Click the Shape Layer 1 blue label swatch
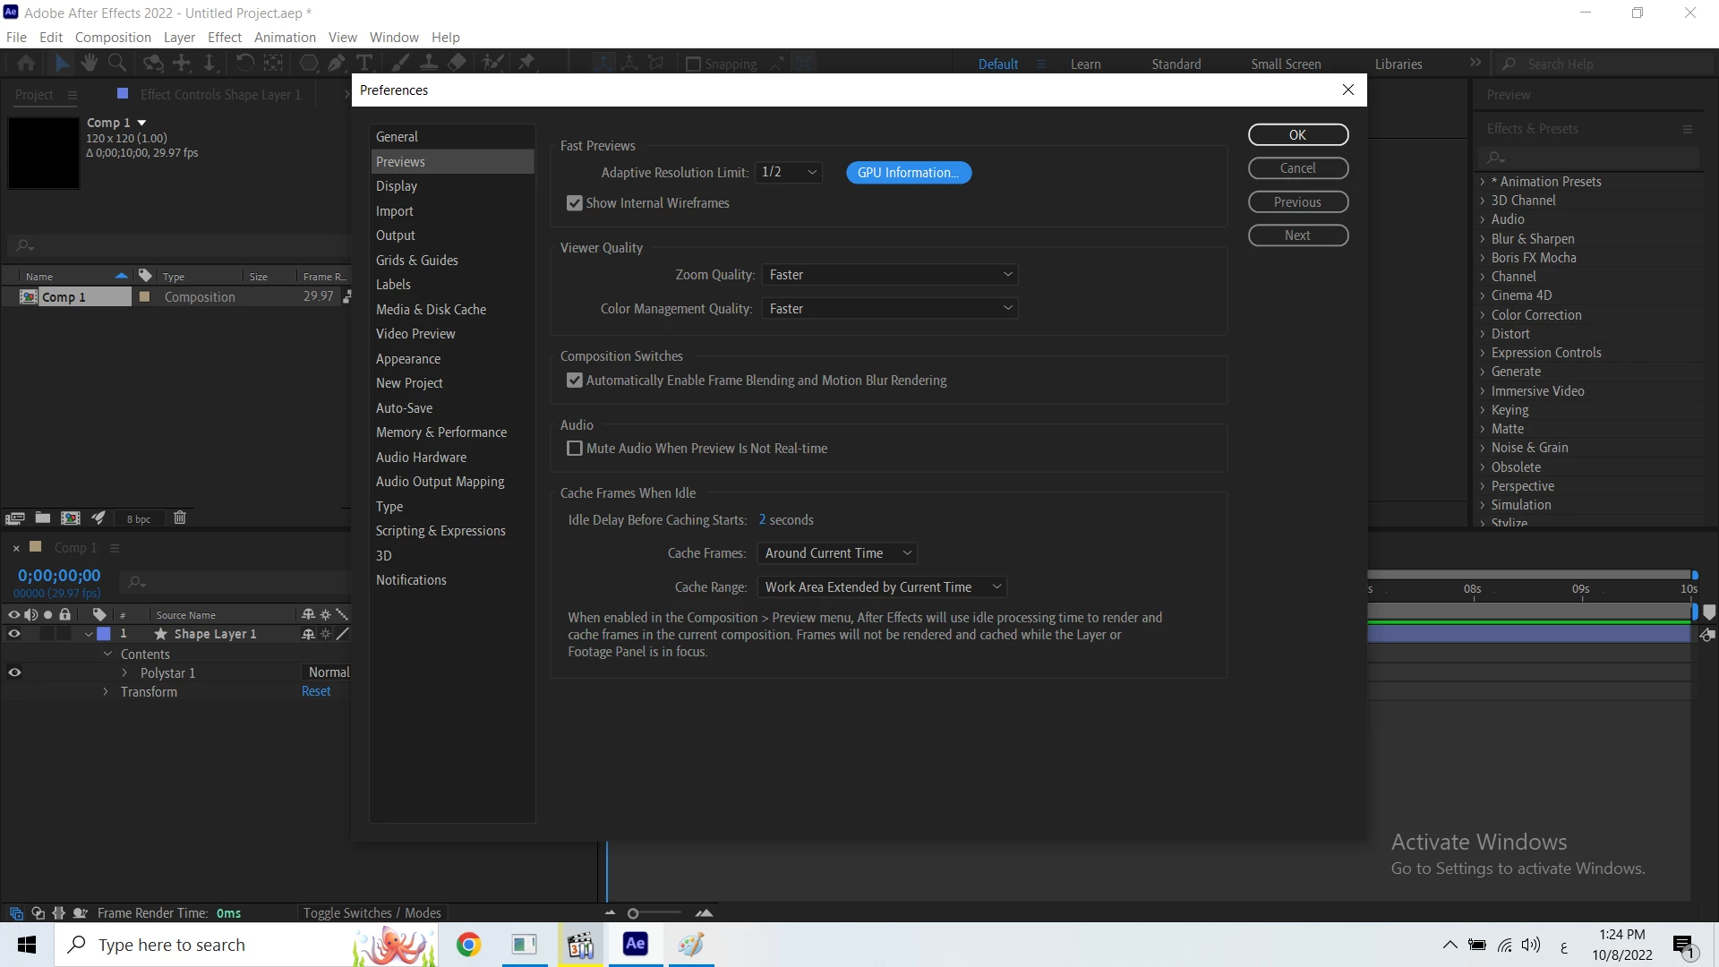The width and height of the screenshot is (1719, 967). click(x=104, y=634)
